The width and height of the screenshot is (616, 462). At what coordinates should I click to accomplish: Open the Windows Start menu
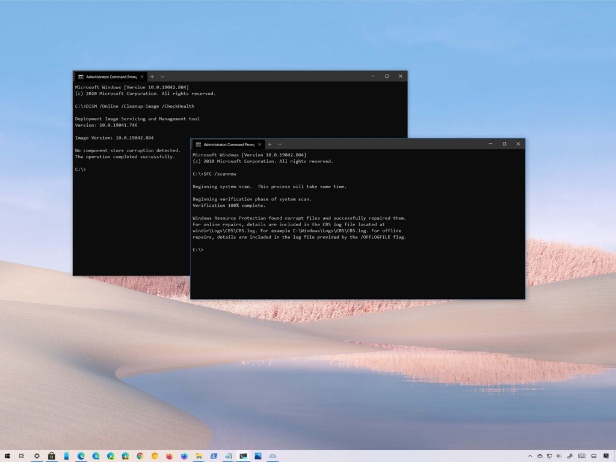tap(7, 456)
